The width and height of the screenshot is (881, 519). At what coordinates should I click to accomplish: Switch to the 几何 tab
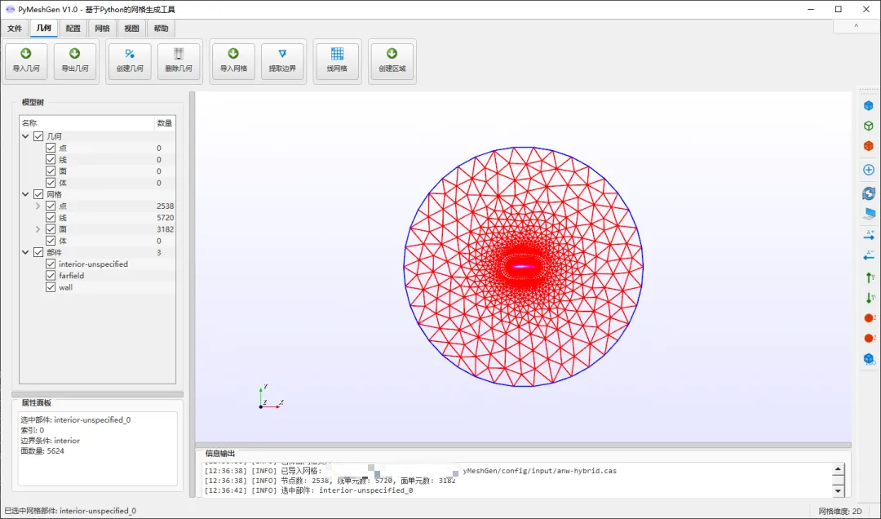tap(44, 28)
